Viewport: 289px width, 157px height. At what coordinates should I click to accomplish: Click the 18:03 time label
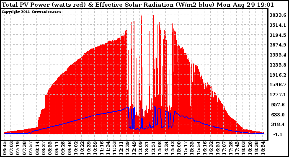[x=243, y=148]
